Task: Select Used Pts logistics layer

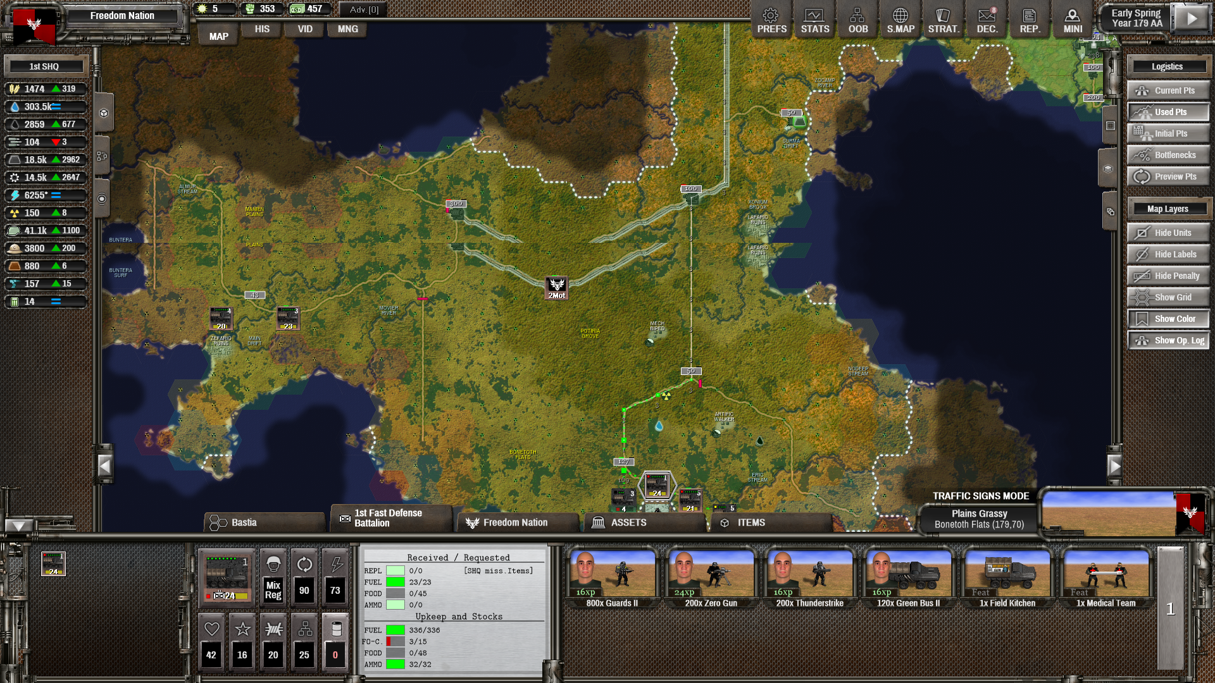Action: (1168, 112)
